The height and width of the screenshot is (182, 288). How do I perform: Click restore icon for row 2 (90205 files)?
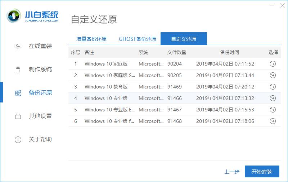click(x=273, y=75)
